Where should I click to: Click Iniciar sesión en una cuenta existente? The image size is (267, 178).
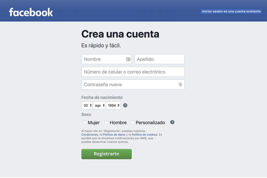(x=231, y=11)
